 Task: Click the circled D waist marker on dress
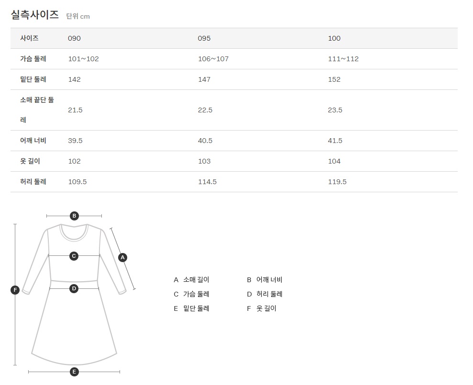(x=74, y=288)
